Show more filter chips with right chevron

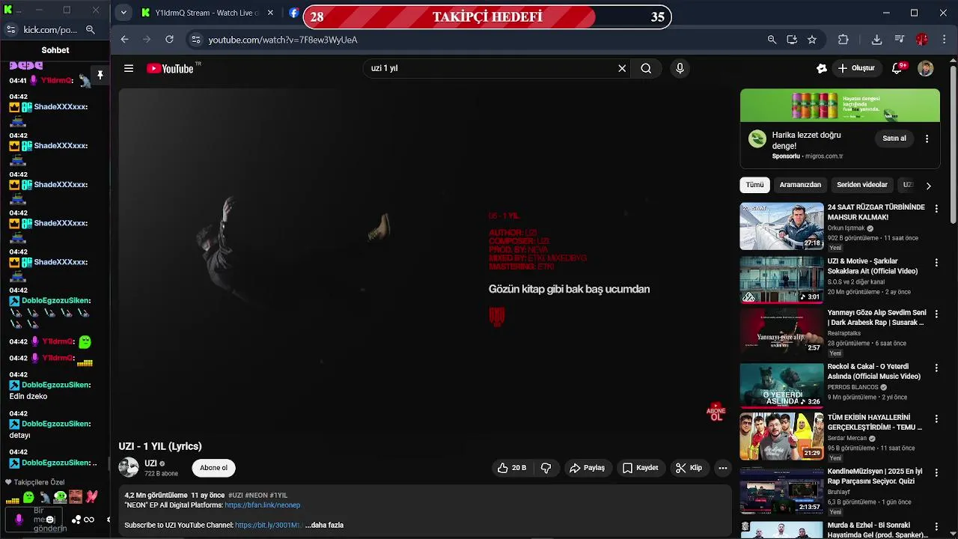tap(928, 186)
